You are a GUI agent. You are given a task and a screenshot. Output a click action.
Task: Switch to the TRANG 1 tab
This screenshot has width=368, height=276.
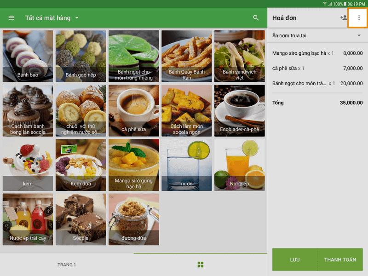coord(67,265)
